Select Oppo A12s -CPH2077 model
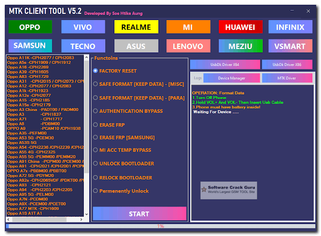The width and height of the screenshot is (321, 236). coord(29,95)
